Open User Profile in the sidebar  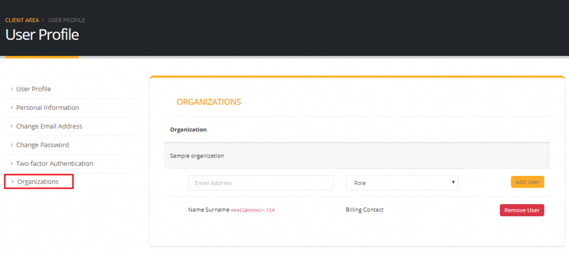pos(33,89)
